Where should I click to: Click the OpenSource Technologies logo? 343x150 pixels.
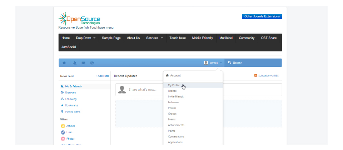point(79,19)
